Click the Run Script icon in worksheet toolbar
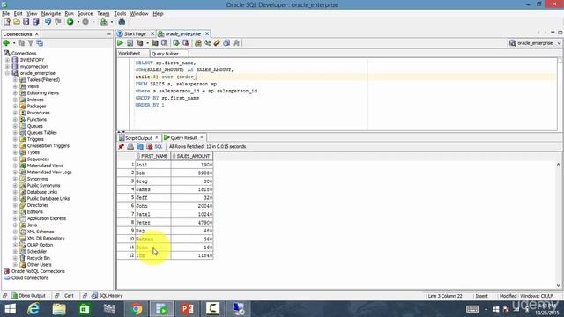The height and width of the screenshot is (317, 564). click(130, 43)
